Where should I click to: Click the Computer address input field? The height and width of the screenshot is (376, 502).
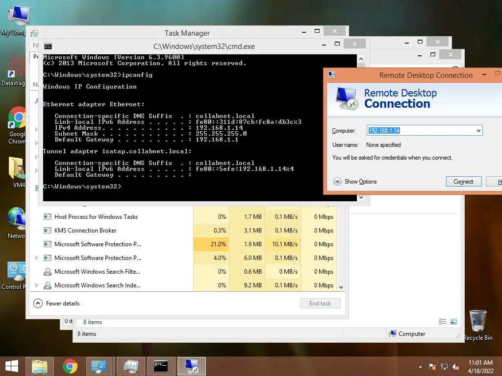(x=425, y=130)
